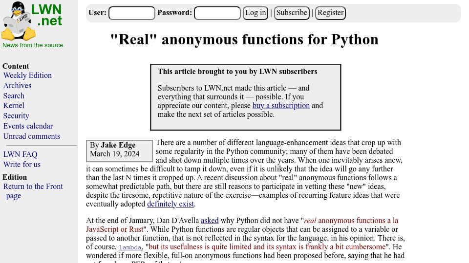
Task: Follow the buy a subscription link
Action: pos(281,106)
